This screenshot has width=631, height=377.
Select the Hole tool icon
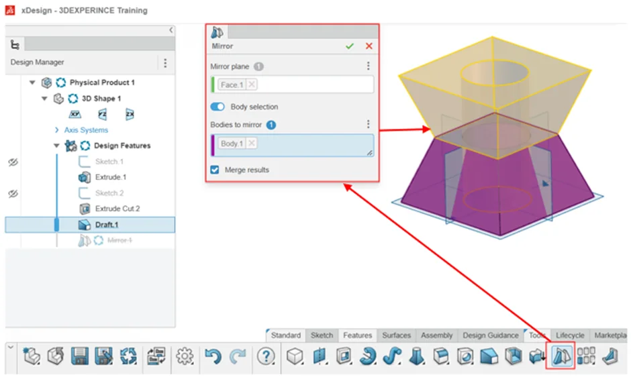[465, 356]
